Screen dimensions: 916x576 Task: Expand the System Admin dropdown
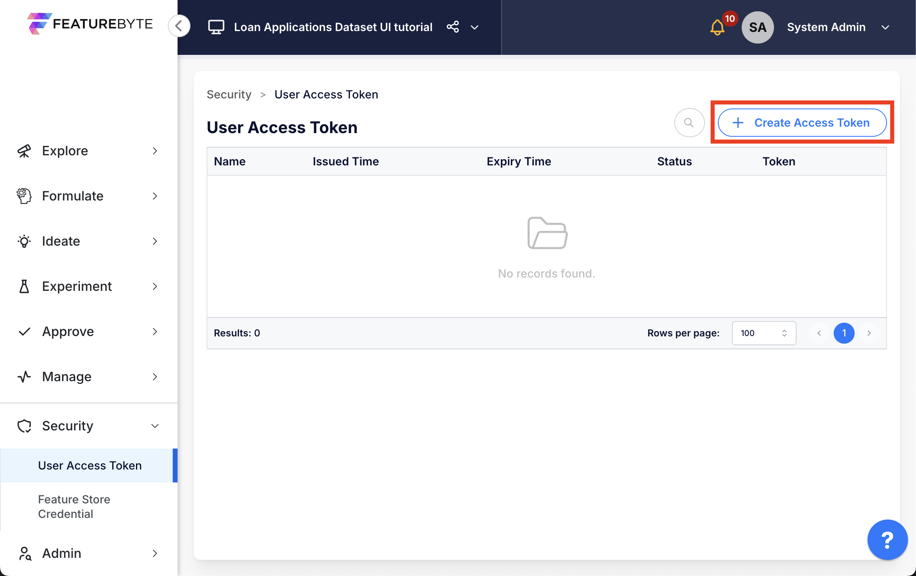(x=885, y=27)
